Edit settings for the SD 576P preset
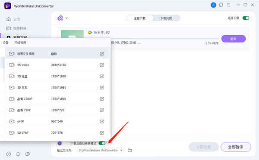The height and width of the screenshot is (160, 259). pos(102,132)
